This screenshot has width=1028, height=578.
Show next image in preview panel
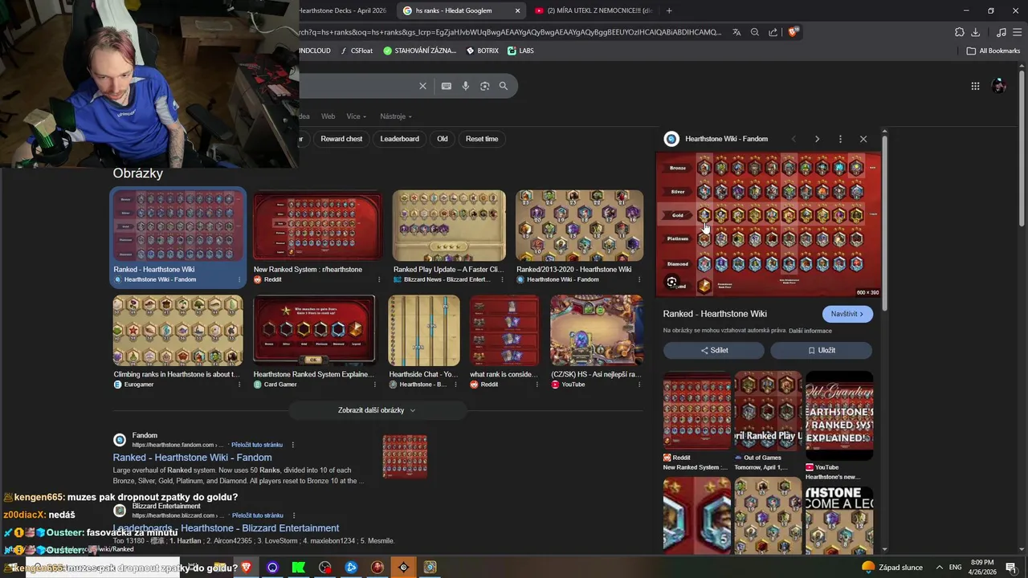tap(817, 139)
